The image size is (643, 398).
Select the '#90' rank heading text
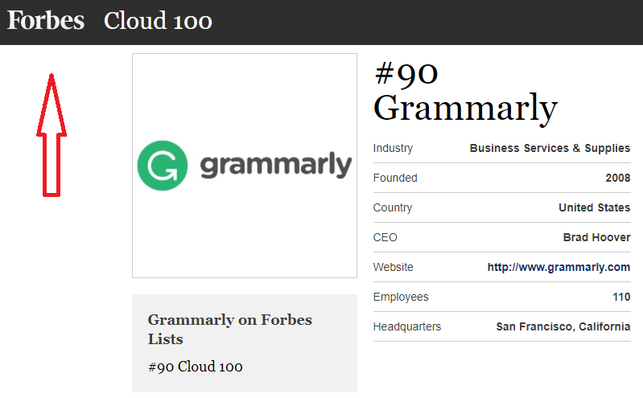406,75
